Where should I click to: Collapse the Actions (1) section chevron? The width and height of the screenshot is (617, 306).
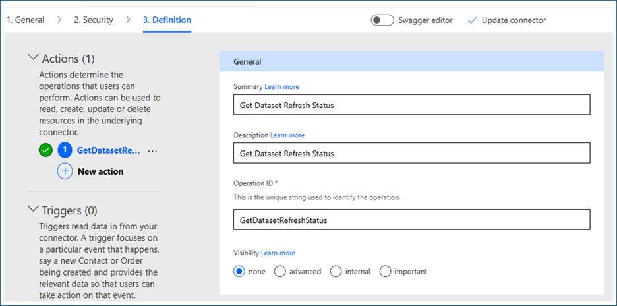[33, 57]
